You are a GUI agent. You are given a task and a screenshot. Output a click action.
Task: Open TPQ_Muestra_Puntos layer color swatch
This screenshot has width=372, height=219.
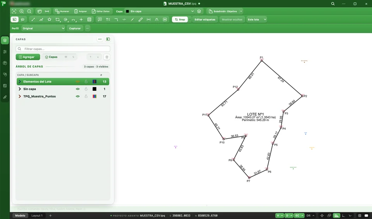[95, 97]
